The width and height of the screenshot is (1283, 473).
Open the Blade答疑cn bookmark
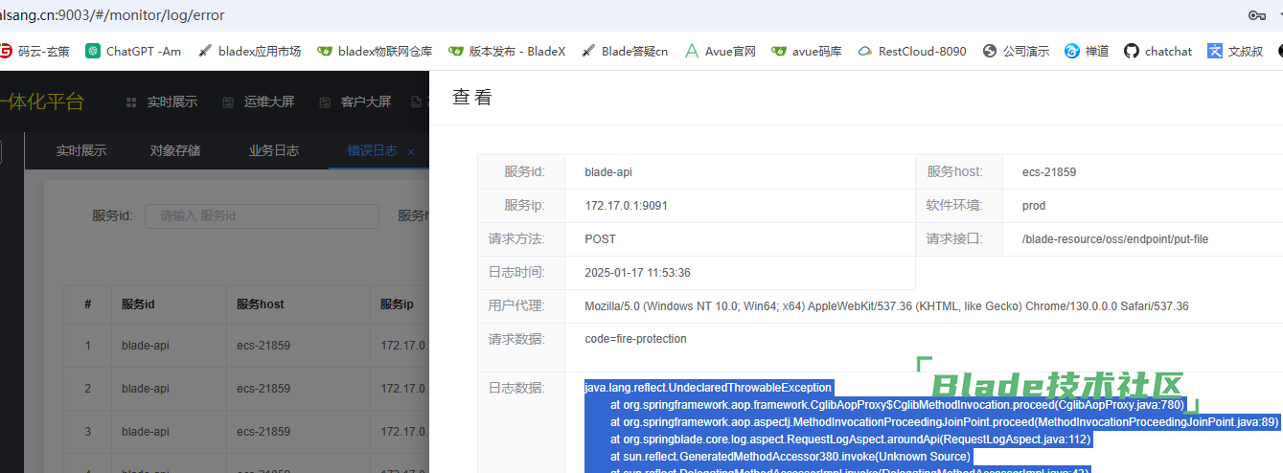point(624,51)
